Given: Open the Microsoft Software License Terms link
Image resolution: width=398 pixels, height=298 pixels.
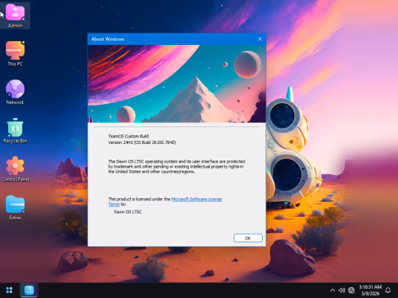Looking at the screenshot, I should pos(165,202).
